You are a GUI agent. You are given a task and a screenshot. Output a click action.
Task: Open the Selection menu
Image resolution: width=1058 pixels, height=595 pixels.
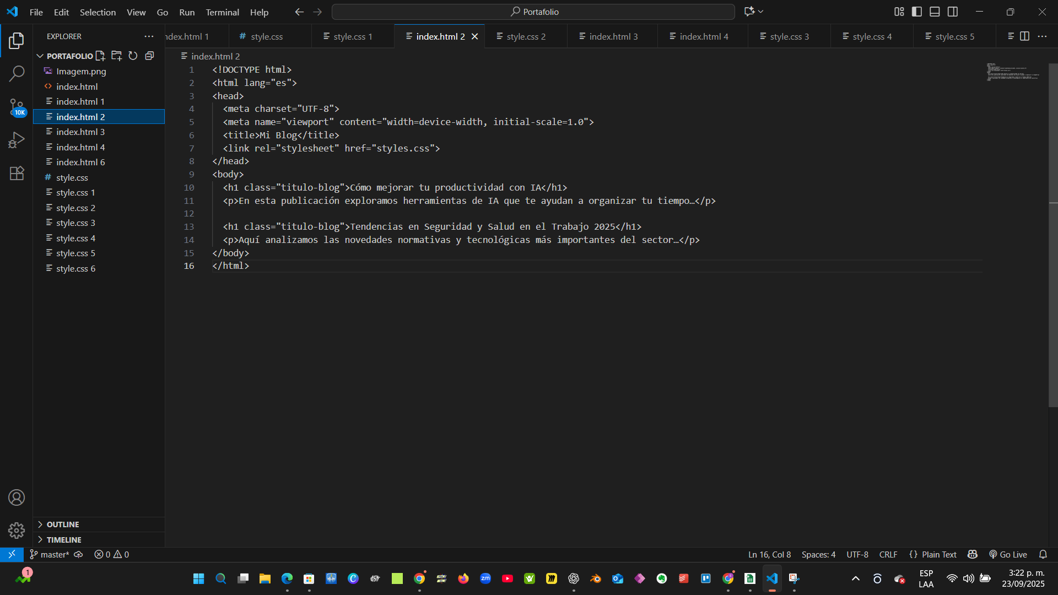tap(98, 12)
